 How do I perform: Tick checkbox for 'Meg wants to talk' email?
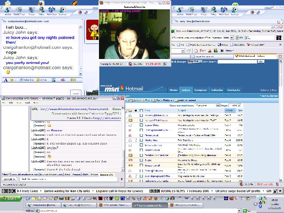coord(141,176)
